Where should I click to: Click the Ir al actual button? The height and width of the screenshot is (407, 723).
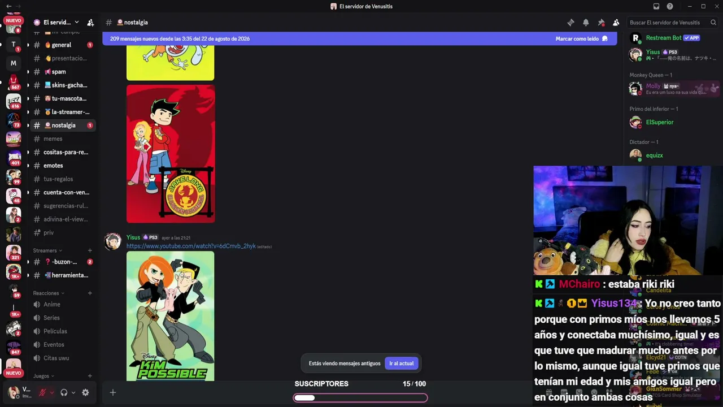point(401,363)
